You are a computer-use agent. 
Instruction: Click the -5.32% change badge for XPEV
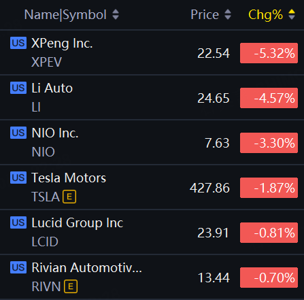click(x=269, y=53)
